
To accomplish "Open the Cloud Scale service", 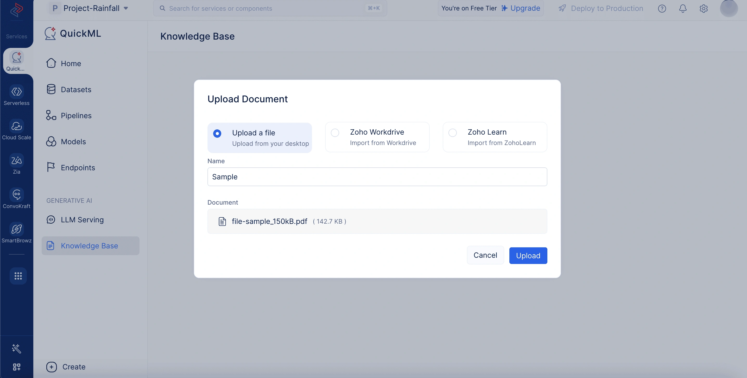I will tap(17, 130).
